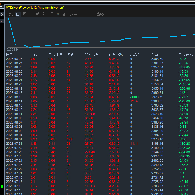Click the checkmark icon at left edge
This screenshot has width=195, height=195.
(2, 21)
